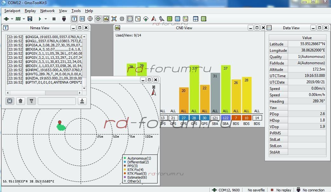Viewport: 331px width, 192px height.
Task: Toggle the position target view icon
Action: pyautogui.click(x=98, y=19)
